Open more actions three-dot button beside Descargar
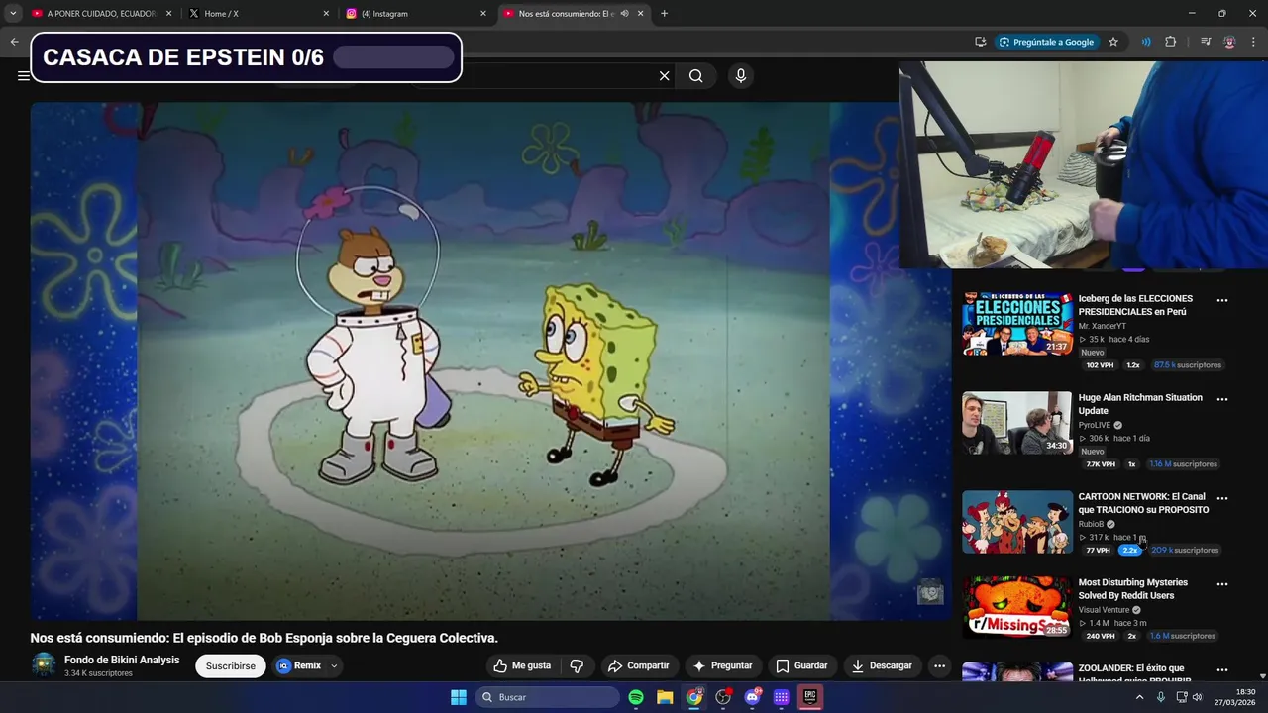Viewport: 1268px width, 713px height. pos(940,665)
